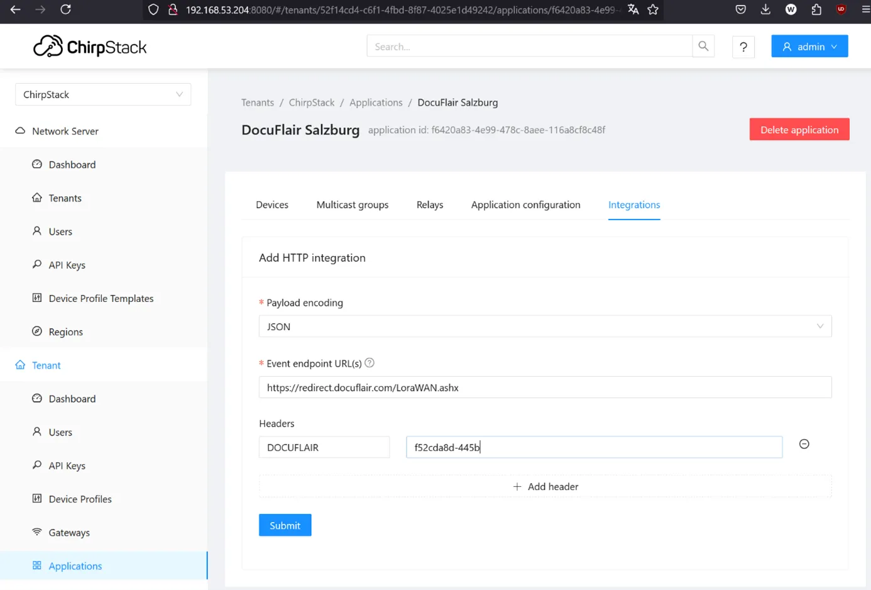Open the browser downloads icon
871x590 pixels.
click(x=765, y=9)
